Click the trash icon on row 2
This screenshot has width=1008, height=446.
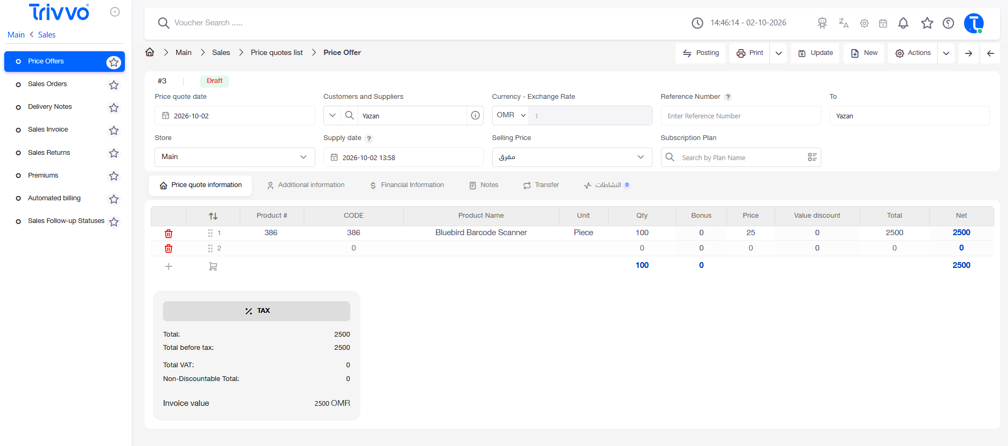168,248
